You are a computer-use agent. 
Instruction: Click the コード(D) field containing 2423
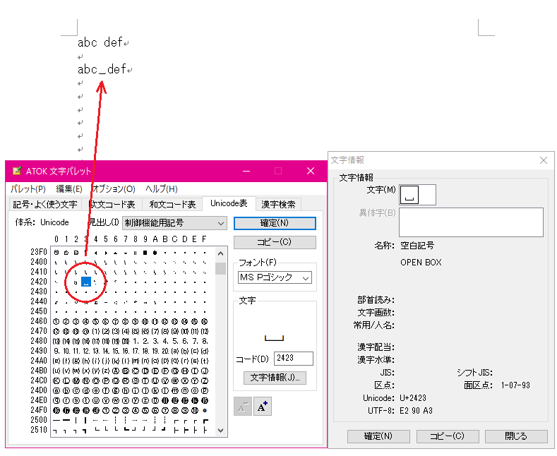point(294,358)
